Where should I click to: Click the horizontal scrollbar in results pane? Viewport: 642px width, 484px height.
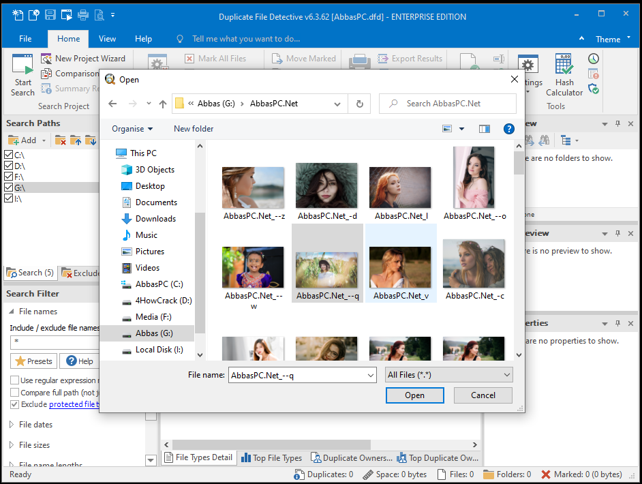(x=271, y=444)
